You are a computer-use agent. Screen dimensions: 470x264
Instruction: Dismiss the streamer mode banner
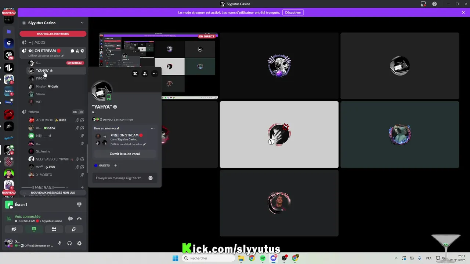click(463, 12)
